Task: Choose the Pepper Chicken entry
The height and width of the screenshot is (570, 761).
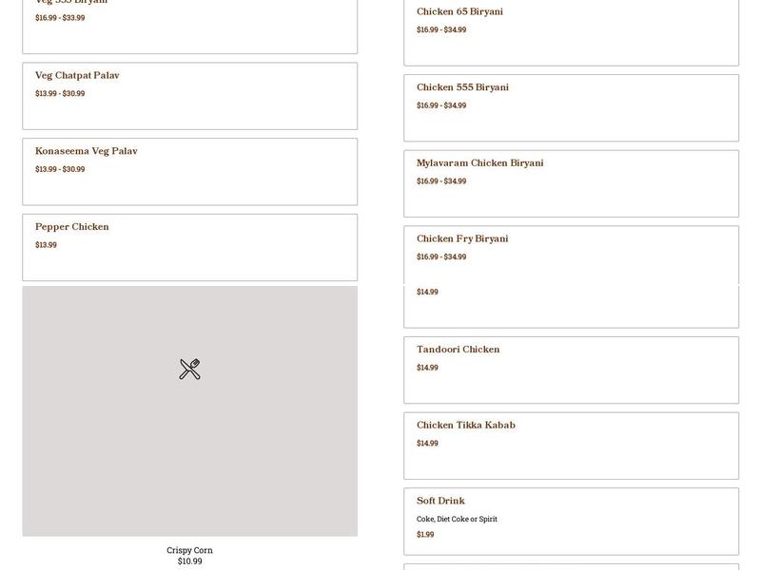Action: pyautogui.click(x=187, y=247)
